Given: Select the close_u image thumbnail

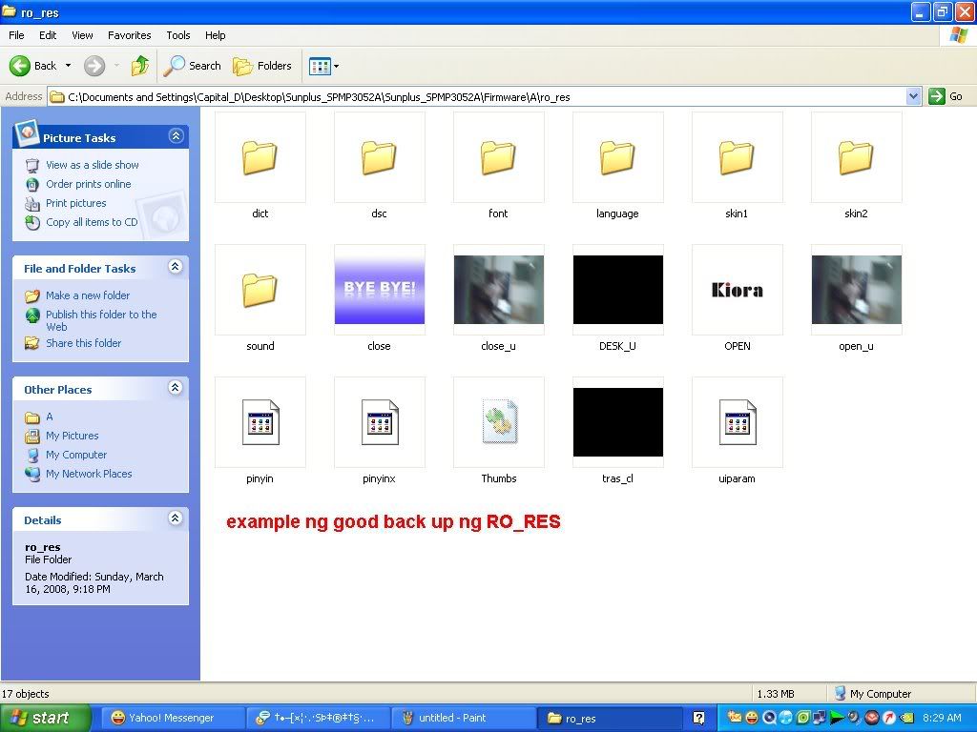Looking at the screenshot, I should (x=498, y=290).
